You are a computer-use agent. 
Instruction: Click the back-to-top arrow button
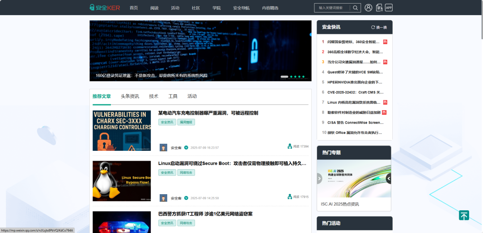464,215
